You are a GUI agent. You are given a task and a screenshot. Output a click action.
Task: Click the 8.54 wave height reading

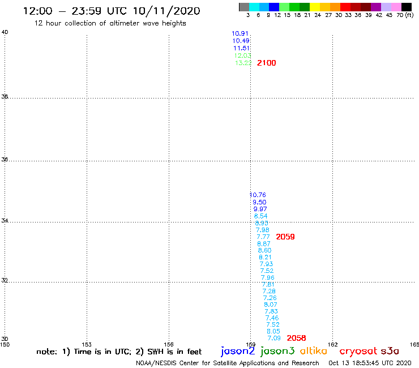pos(261,216)
